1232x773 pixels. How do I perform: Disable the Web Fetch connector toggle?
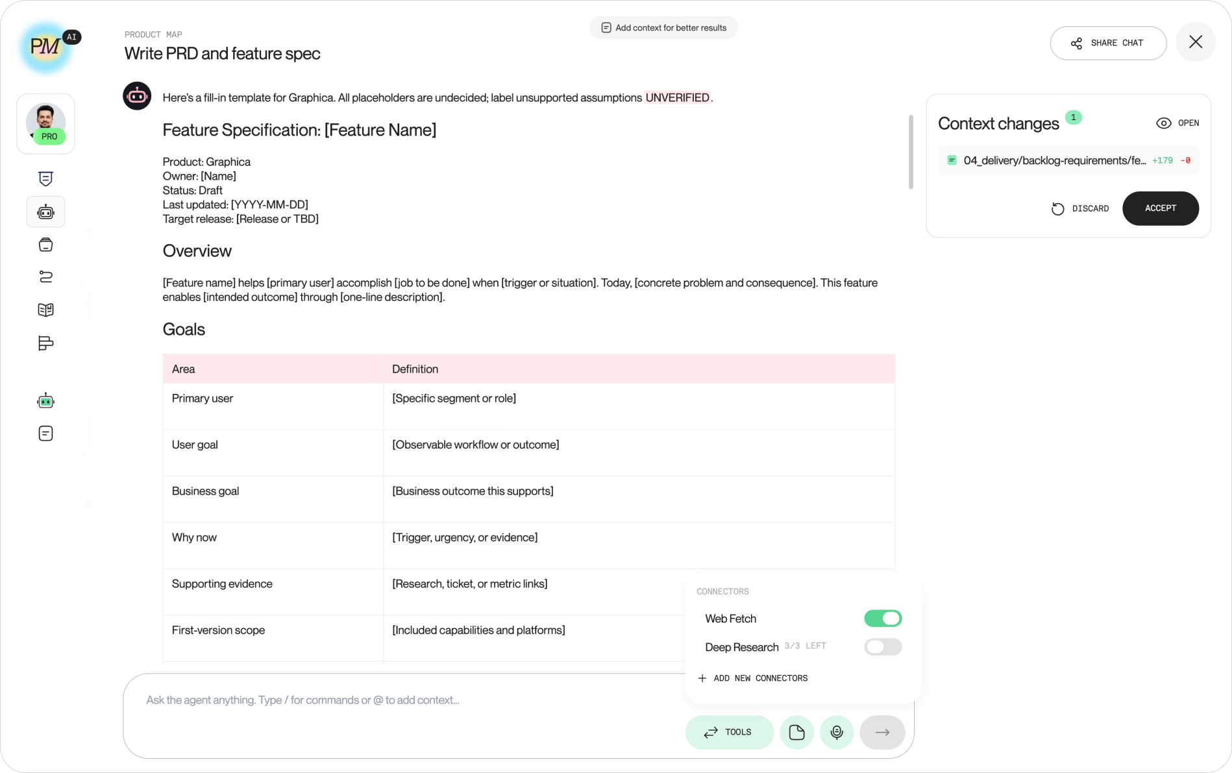[x=883, y=619]
